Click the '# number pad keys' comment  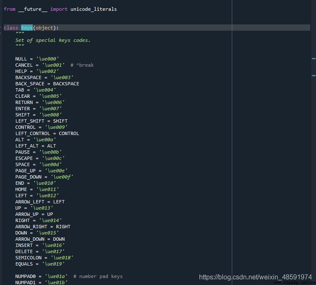tap(98, 277)
